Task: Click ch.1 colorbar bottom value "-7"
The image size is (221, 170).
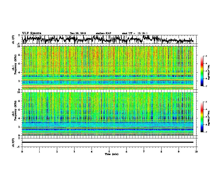Action: [206, 86]
